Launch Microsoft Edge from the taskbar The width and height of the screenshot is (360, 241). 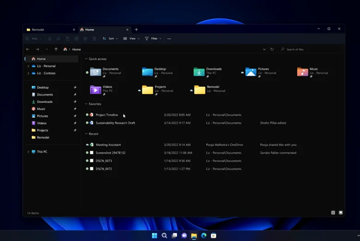tap(204, 236)
